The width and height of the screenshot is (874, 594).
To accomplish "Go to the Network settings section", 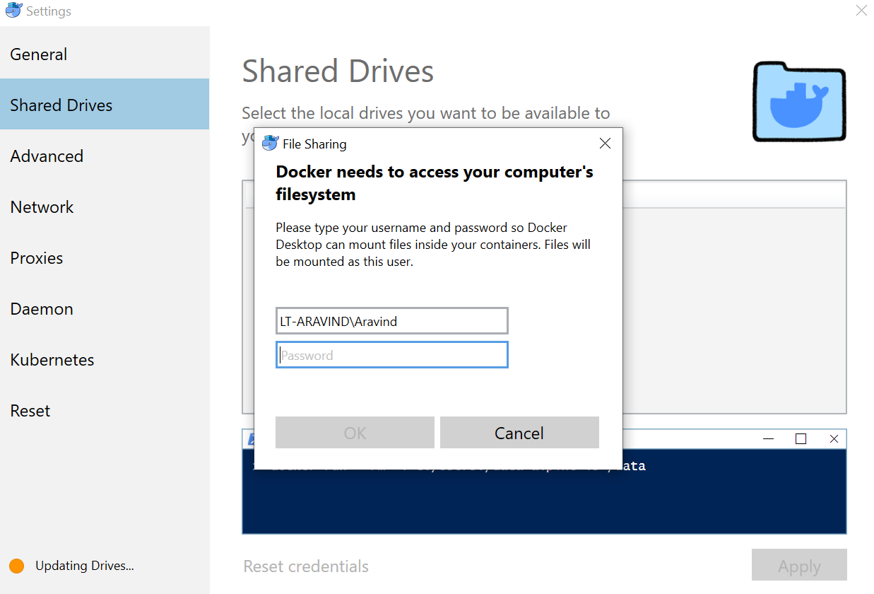I will 42,206.
